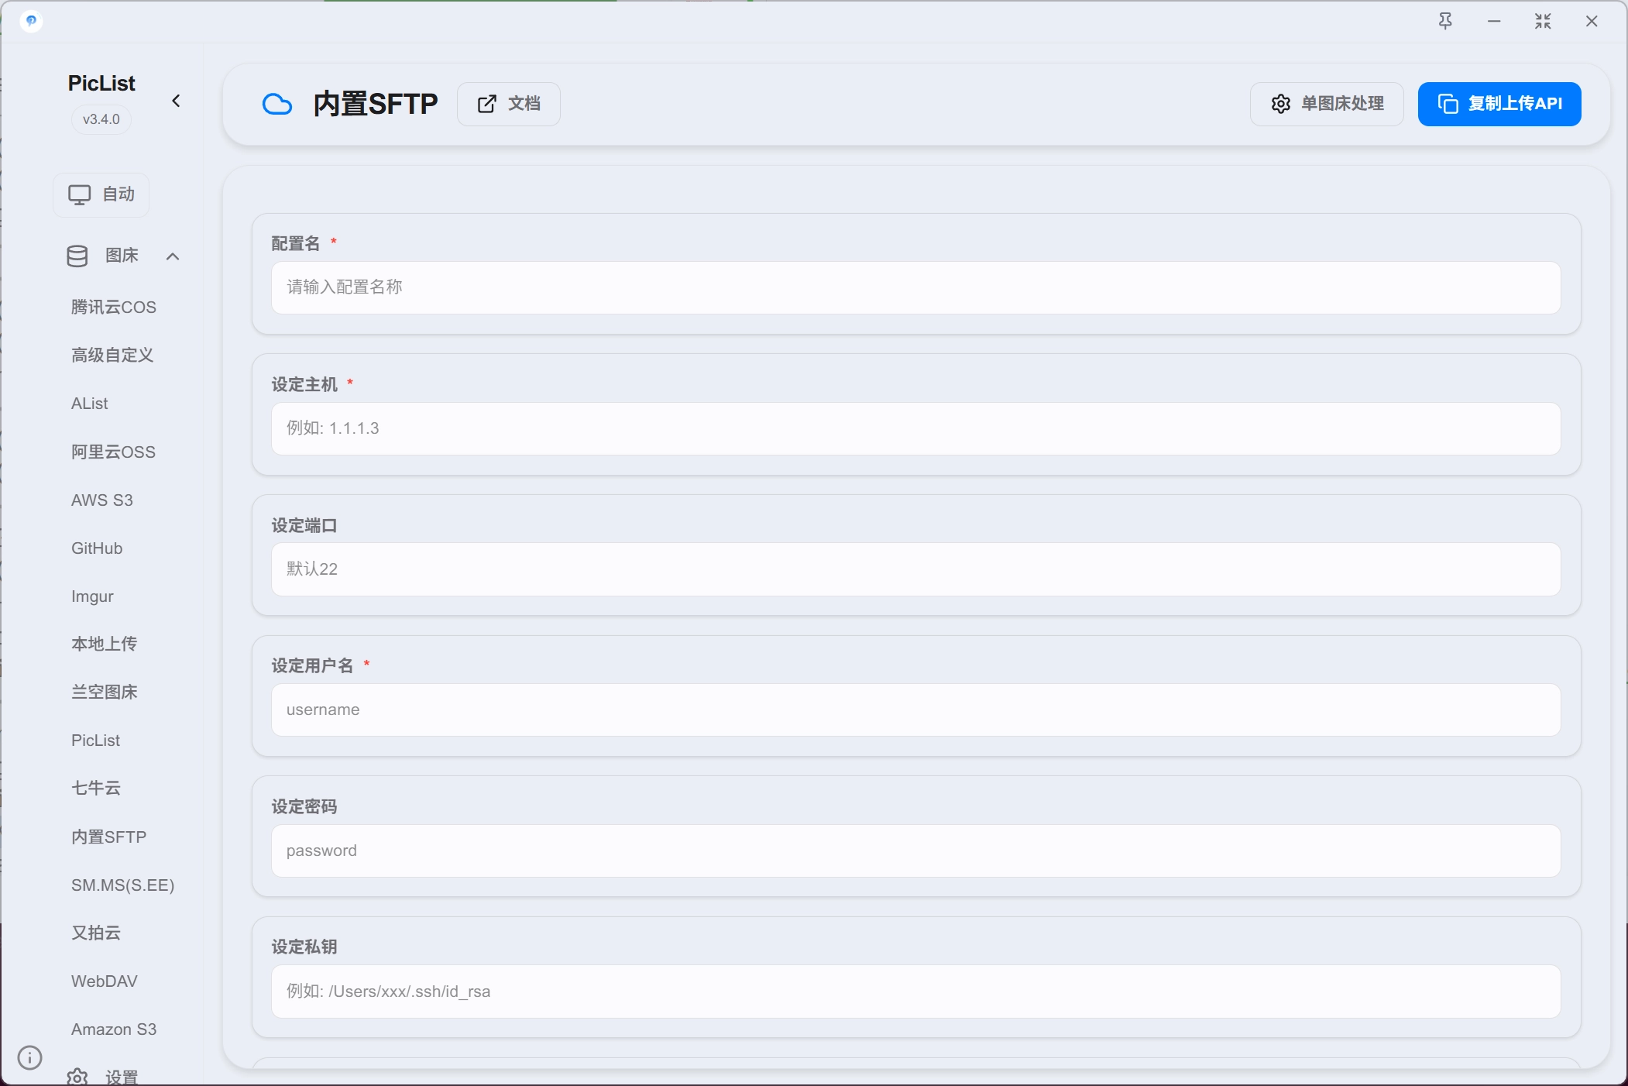Open 设置 at sidebar bottom
Image resolution: width=1628 pixels, height=1086 pixels.
pos(102,1076)
